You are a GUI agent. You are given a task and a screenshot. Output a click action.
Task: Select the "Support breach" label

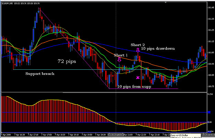[40, 74]
